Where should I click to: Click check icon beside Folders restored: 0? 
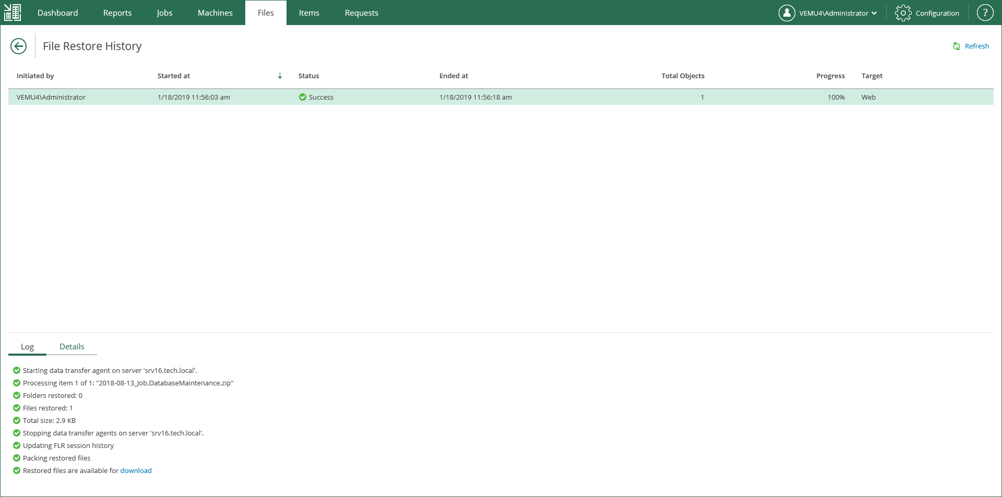17,395
